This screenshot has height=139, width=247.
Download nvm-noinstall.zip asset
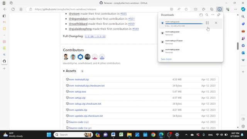coord(79,80)
